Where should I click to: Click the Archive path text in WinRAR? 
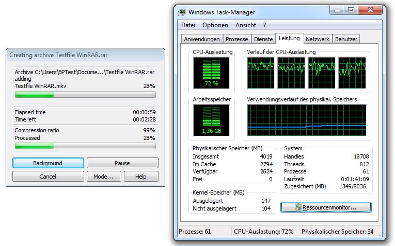tap(84, 72)
